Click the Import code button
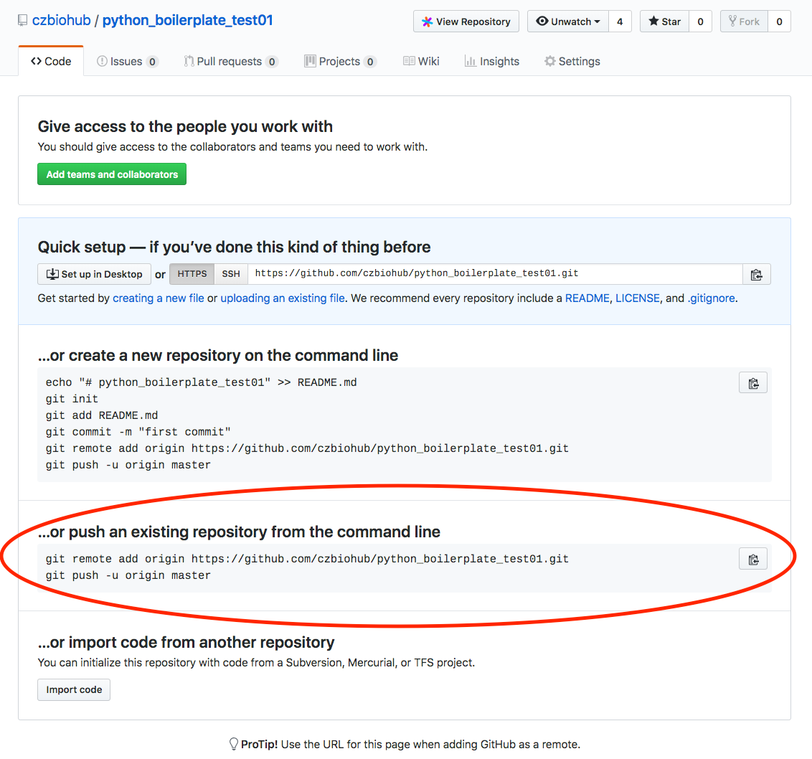The width and height of the screenshot is (812, 759). (74, 689)
